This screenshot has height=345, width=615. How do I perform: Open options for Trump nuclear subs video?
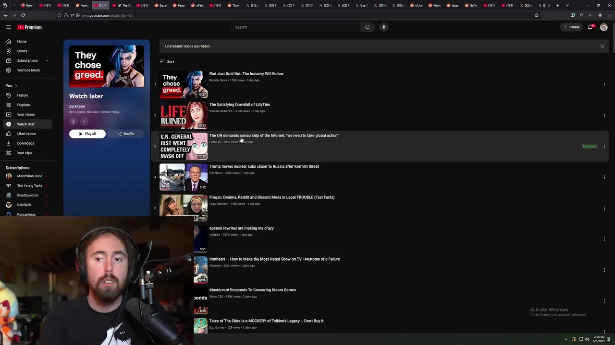pyautogui.click(x=604, y=177)
